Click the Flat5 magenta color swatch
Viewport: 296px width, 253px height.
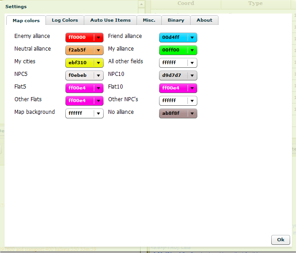[x=79, y=88]
